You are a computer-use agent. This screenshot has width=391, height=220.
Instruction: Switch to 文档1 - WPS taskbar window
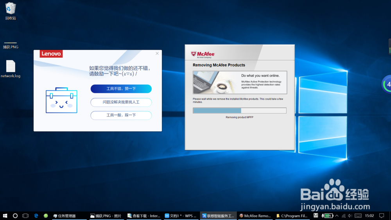pyautogui.click(x=181, y=216)
